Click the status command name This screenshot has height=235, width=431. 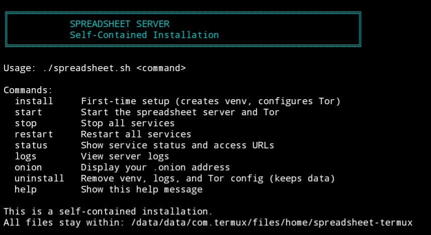click(x=31, y=145)
